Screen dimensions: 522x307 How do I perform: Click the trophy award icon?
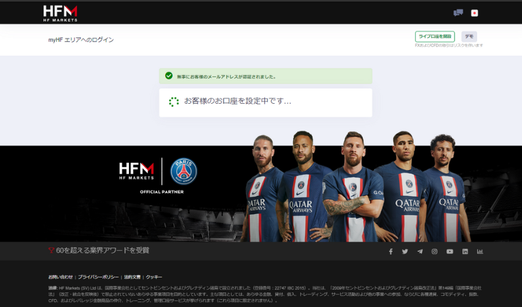click(51, 250)
